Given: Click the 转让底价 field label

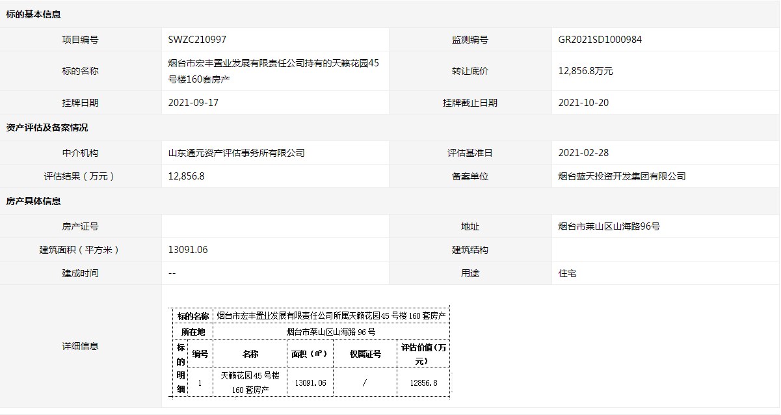Looking at the screenshot, I should (x=470, y=71).
